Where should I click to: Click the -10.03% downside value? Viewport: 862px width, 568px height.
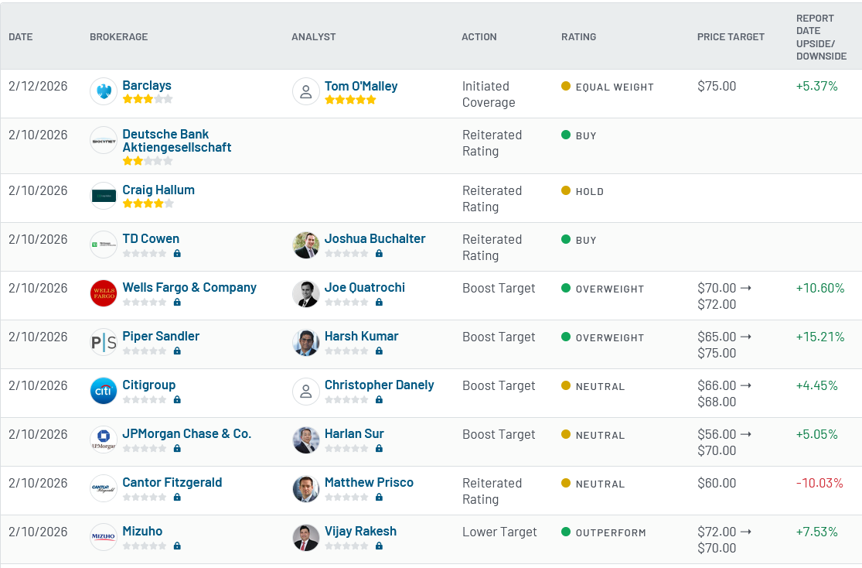click(819, 483)
